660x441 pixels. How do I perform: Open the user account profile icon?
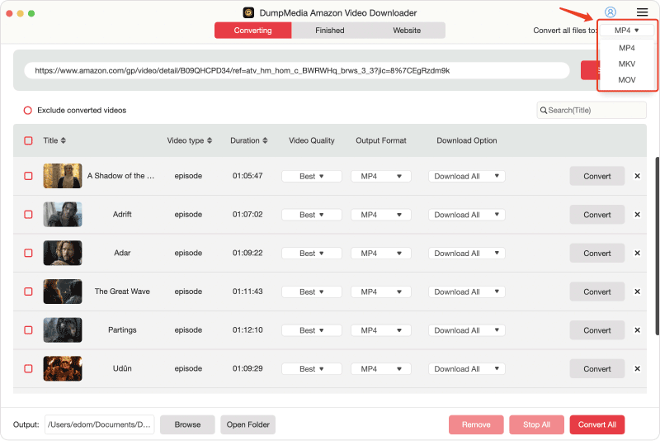(x=610, y=12)
